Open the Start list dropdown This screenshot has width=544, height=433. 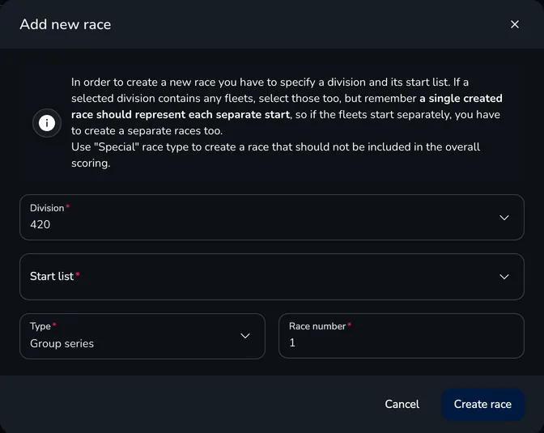pos(272,277)
